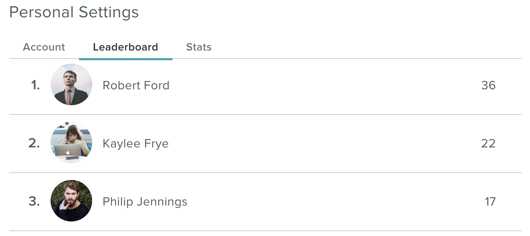Screen dimensions: 530x236
Task: Open Robert Ford's profile photo
Action: click(71, 84)
